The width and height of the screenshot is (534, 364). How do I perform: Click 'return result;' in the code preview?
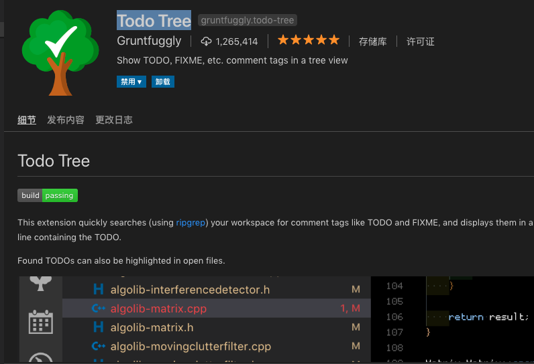coord(488,316)
